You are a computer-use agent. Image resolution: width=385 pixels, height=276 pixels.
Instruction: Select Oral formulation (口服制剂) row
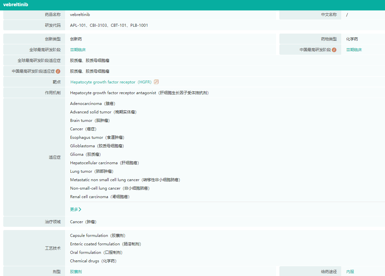pyautogui.click(x=96, y=253)
